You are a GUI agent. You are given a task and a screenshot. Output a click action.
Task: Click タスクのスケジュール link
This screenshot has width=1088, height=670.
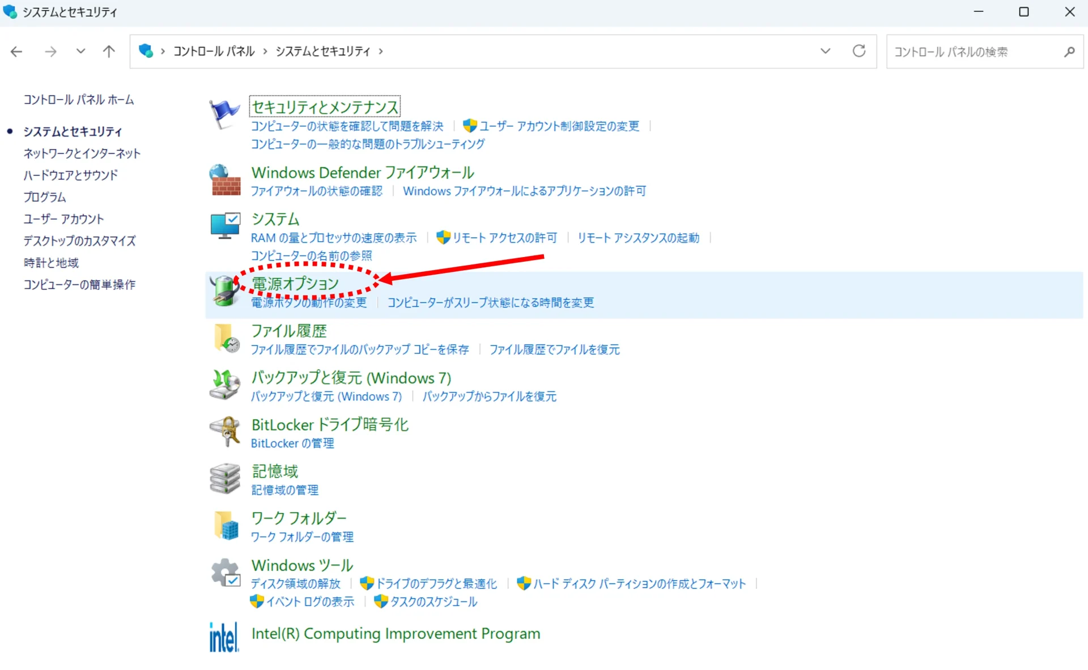[434, 602]
